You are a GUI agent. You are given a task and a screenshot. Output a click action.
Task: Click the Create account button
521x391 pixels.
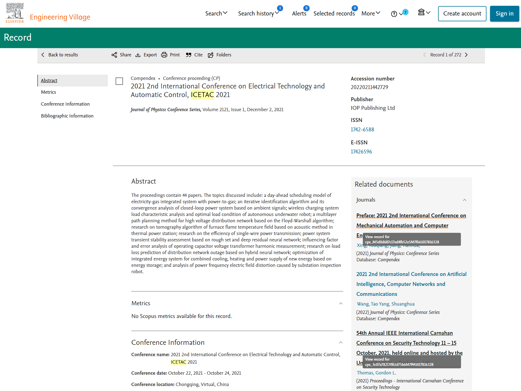[462, 14]
